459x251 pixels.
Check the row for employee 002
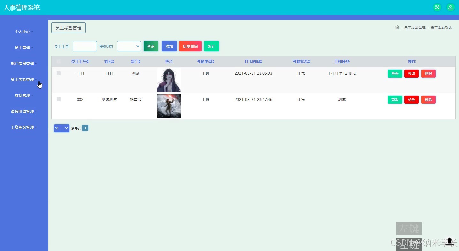pos(59,99)
